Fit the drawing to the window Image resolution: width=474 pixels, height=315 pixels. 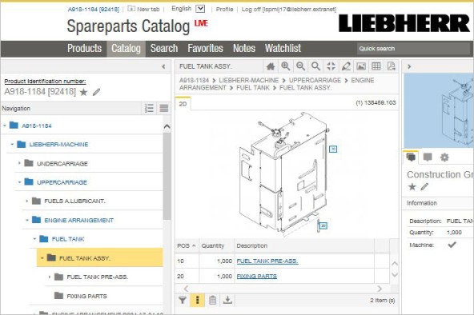(x=331, y=66)
